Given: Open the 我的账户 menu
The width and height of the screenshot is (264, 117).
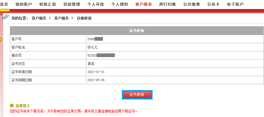Looking at the screenshot, I should tap(24, 5).
